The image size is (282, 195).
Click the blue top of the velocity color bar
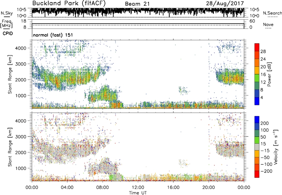(x=257, y=119)
